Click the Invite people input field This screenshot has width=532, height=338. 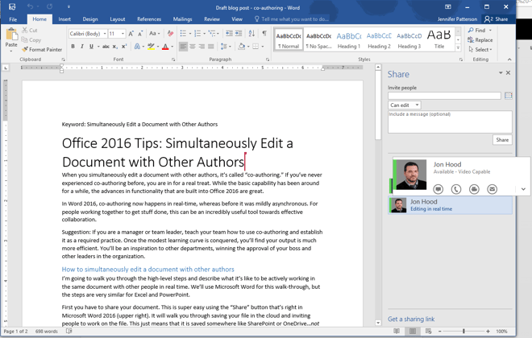coord(444,96)
